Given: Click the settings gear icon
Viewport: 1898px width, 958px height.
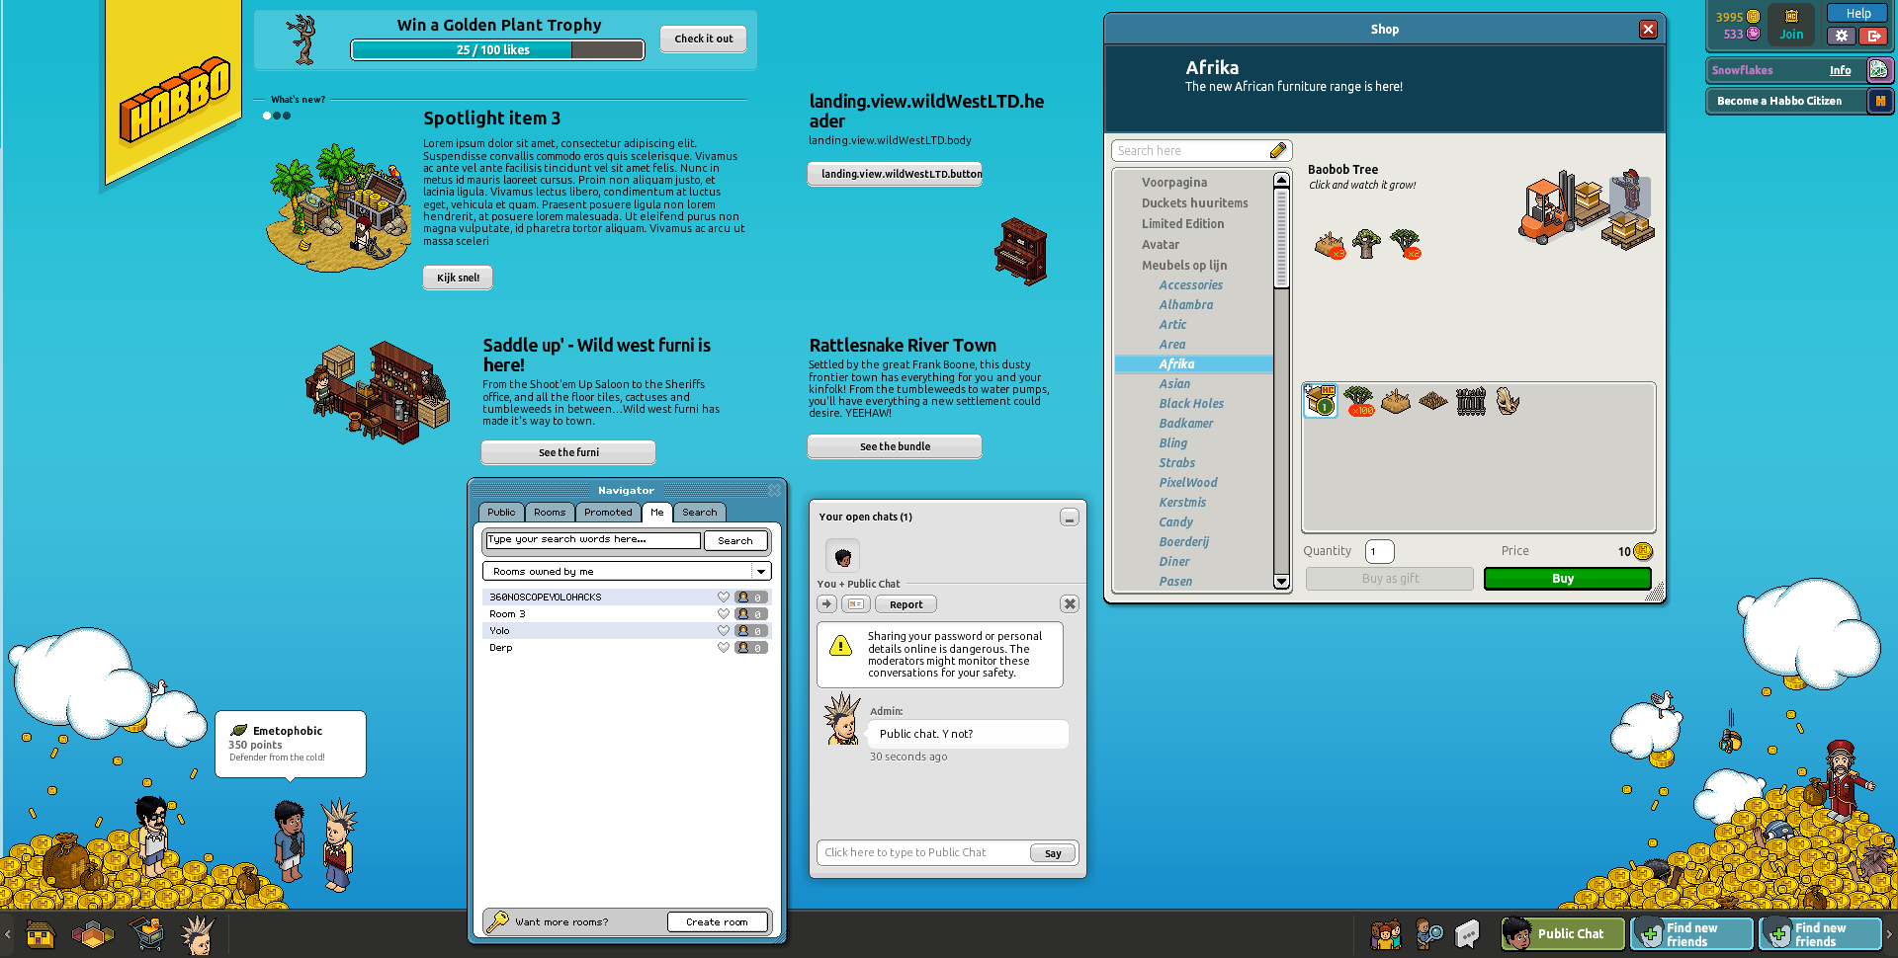Looking at the screenshot, I should (1841, 36).
